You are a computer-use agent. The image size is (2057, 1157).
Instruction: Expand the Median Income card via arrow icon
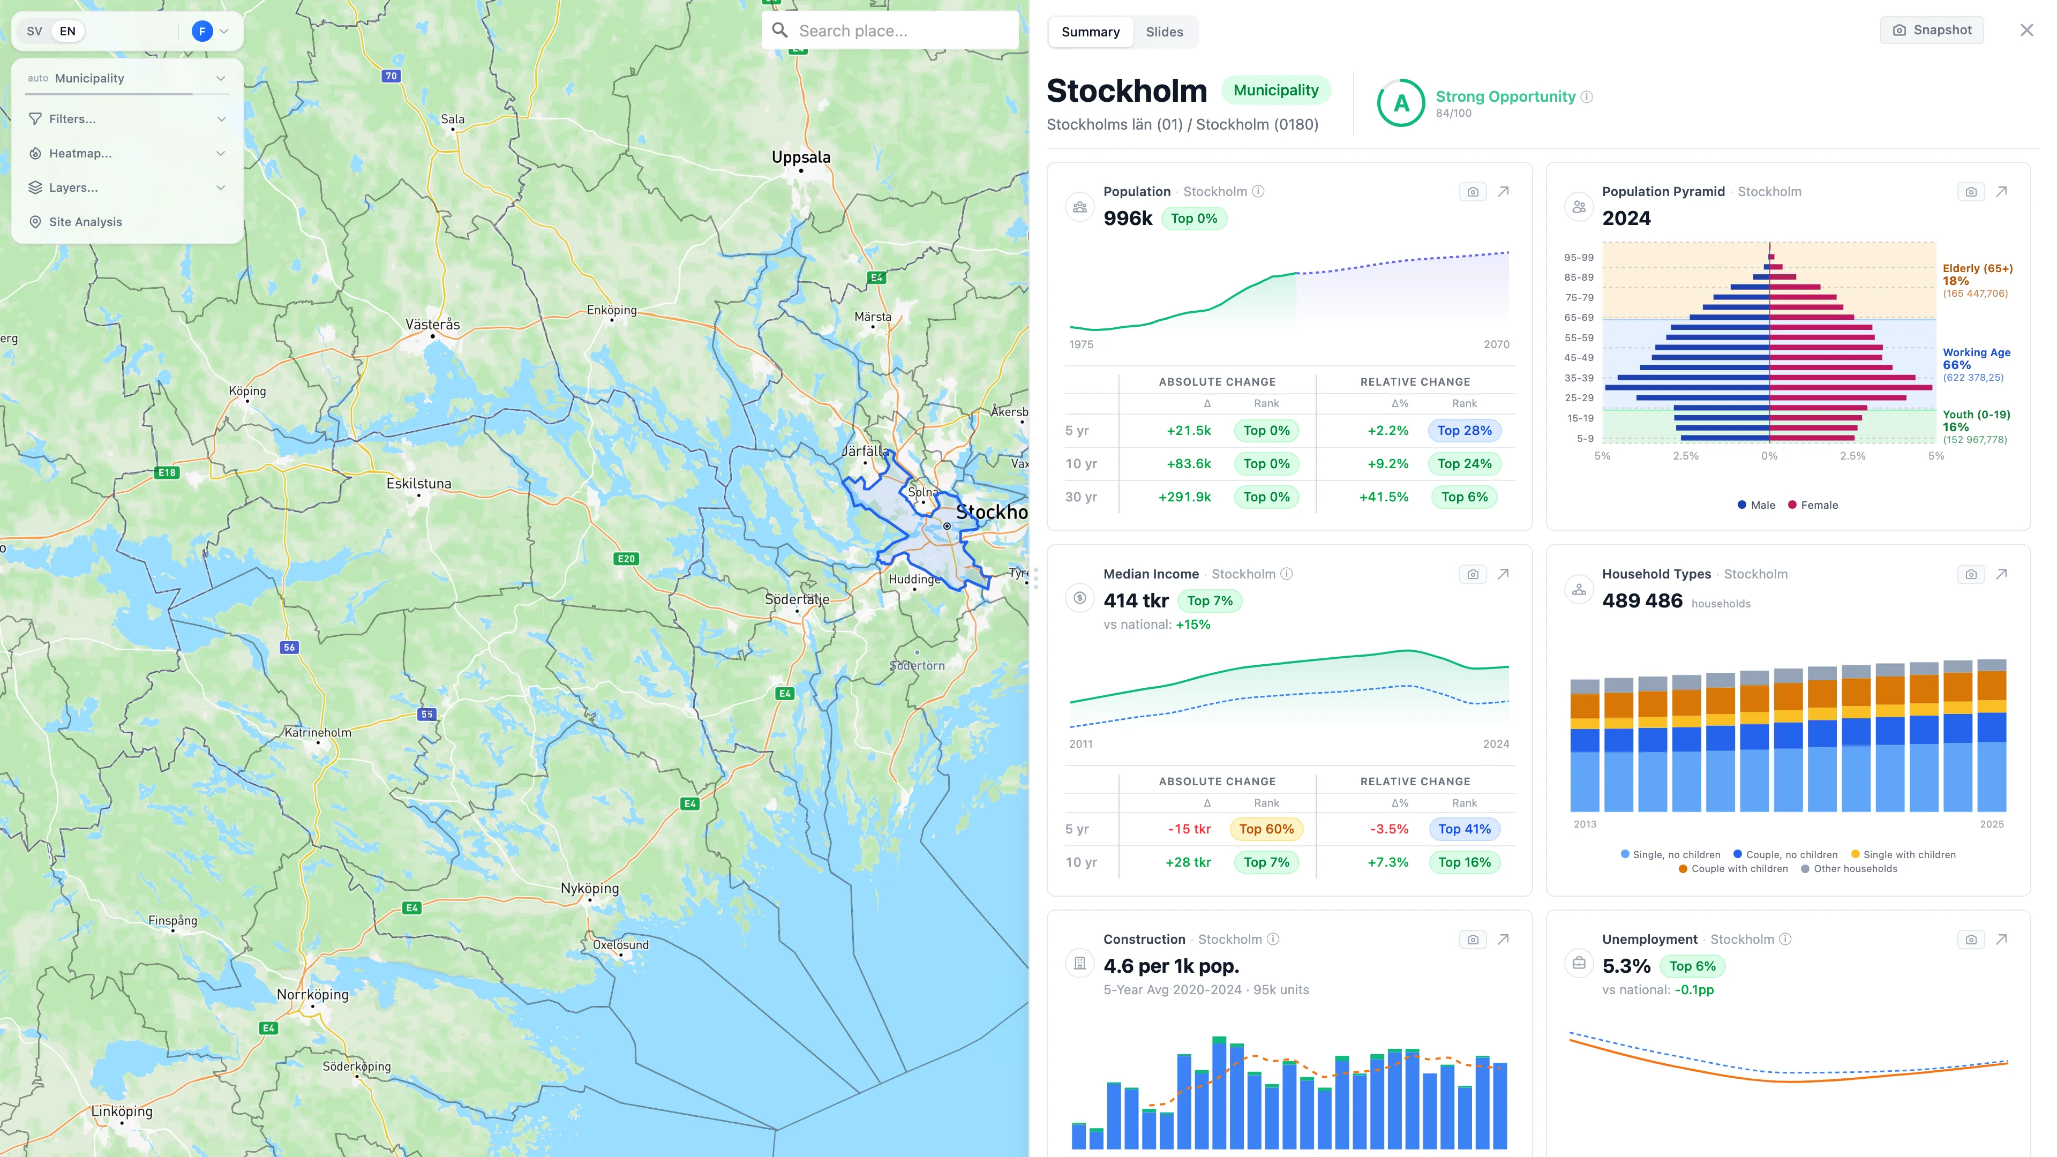(x=1503, y=574)
